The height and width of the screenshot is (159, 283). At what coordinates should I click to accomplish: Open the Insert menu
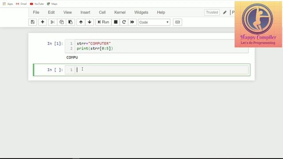pyautogui.click(x=85, y=12)
